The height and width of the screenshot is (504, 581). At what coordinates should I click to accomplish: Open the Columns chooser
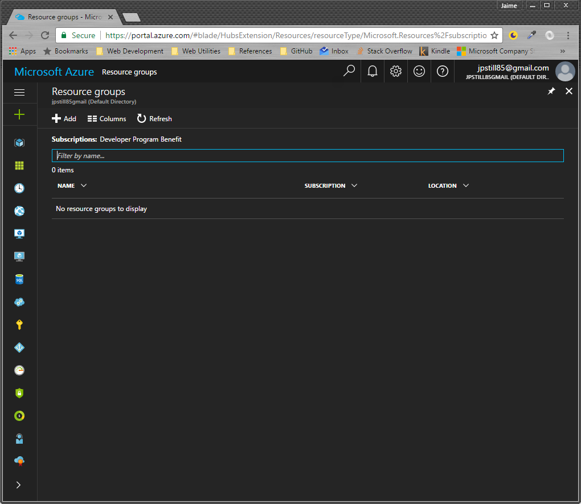click(x=107, y=119)
